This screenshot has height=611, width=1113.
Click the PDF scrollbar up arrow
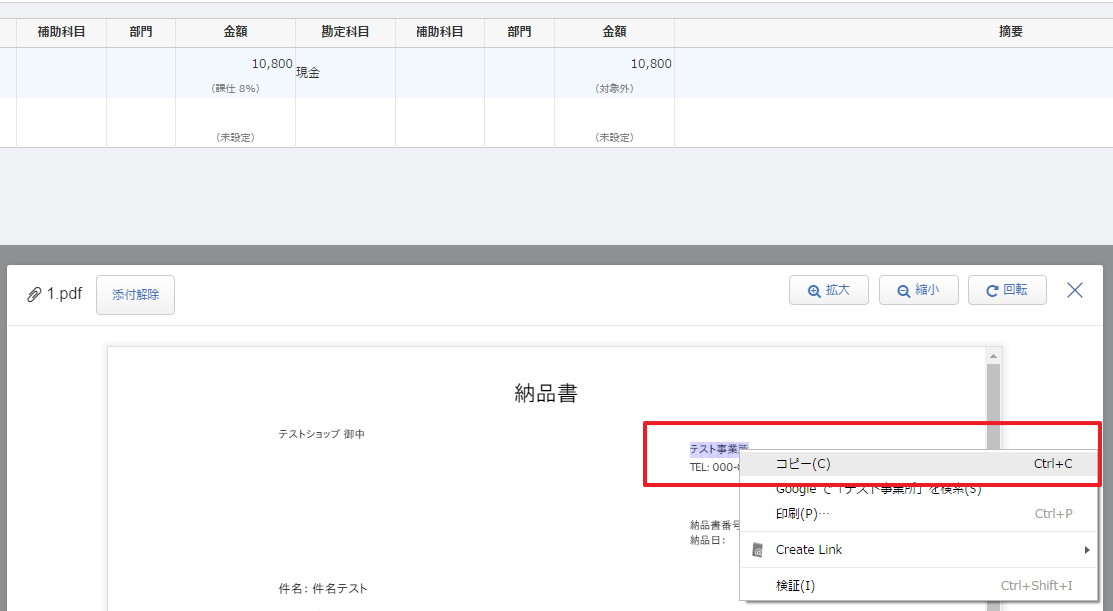click(993, 356)
